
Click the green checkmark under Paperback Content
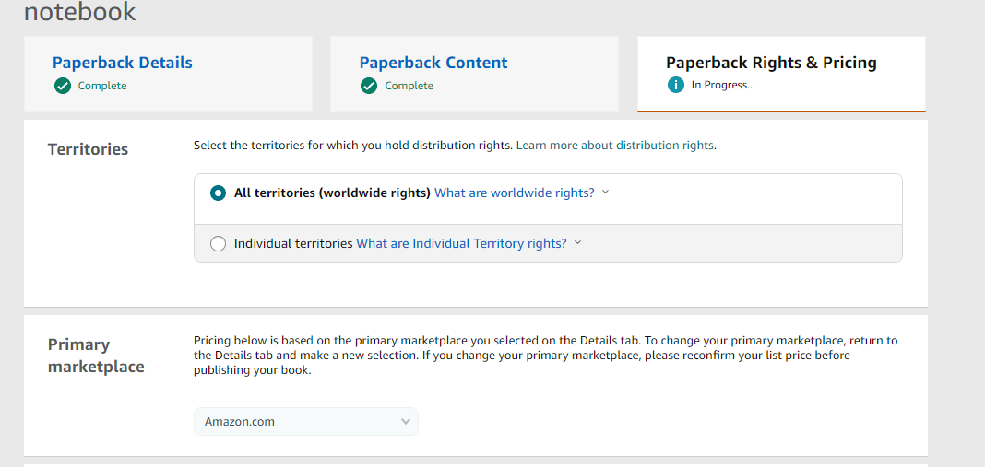click(x=369, y=86)
